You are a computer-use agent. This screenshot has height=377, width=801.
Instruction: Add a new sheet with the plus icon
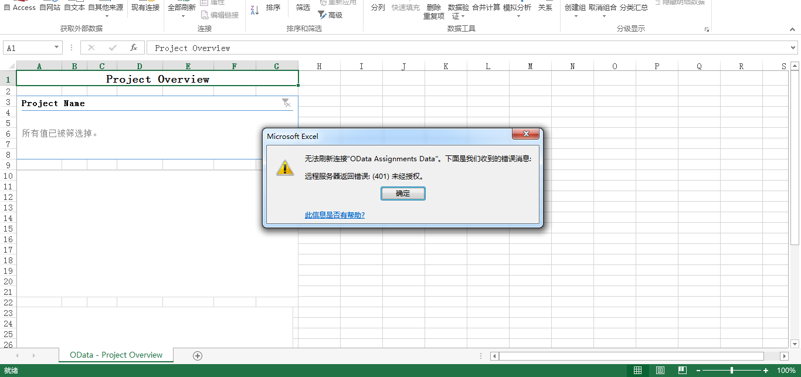point(198,355)
